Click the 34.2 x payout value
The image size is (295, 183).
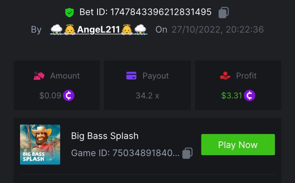(147, 95)
